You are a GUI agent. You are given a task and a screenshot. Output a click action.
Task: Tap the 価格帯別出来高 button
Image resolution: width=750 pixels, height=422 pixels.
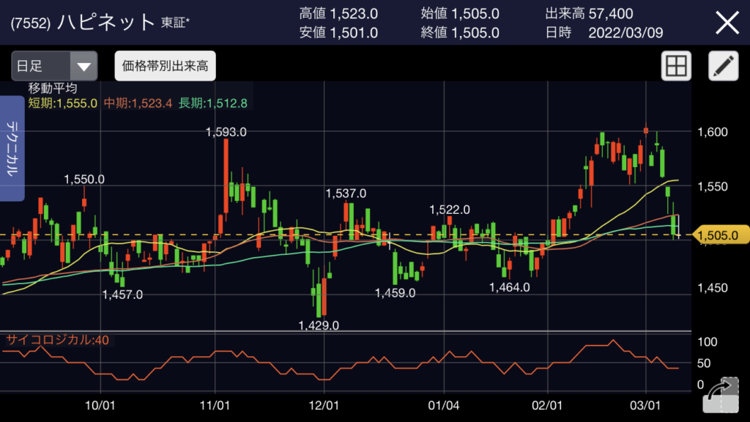point(165,66)
